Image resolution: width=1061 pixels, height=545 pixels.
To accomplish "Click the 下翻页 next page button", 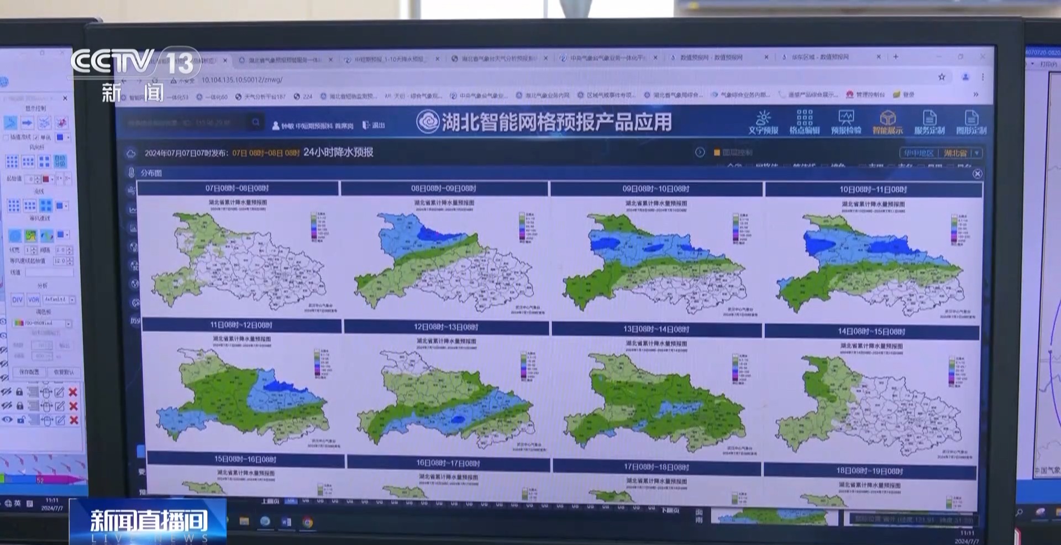I will point(670,510).
